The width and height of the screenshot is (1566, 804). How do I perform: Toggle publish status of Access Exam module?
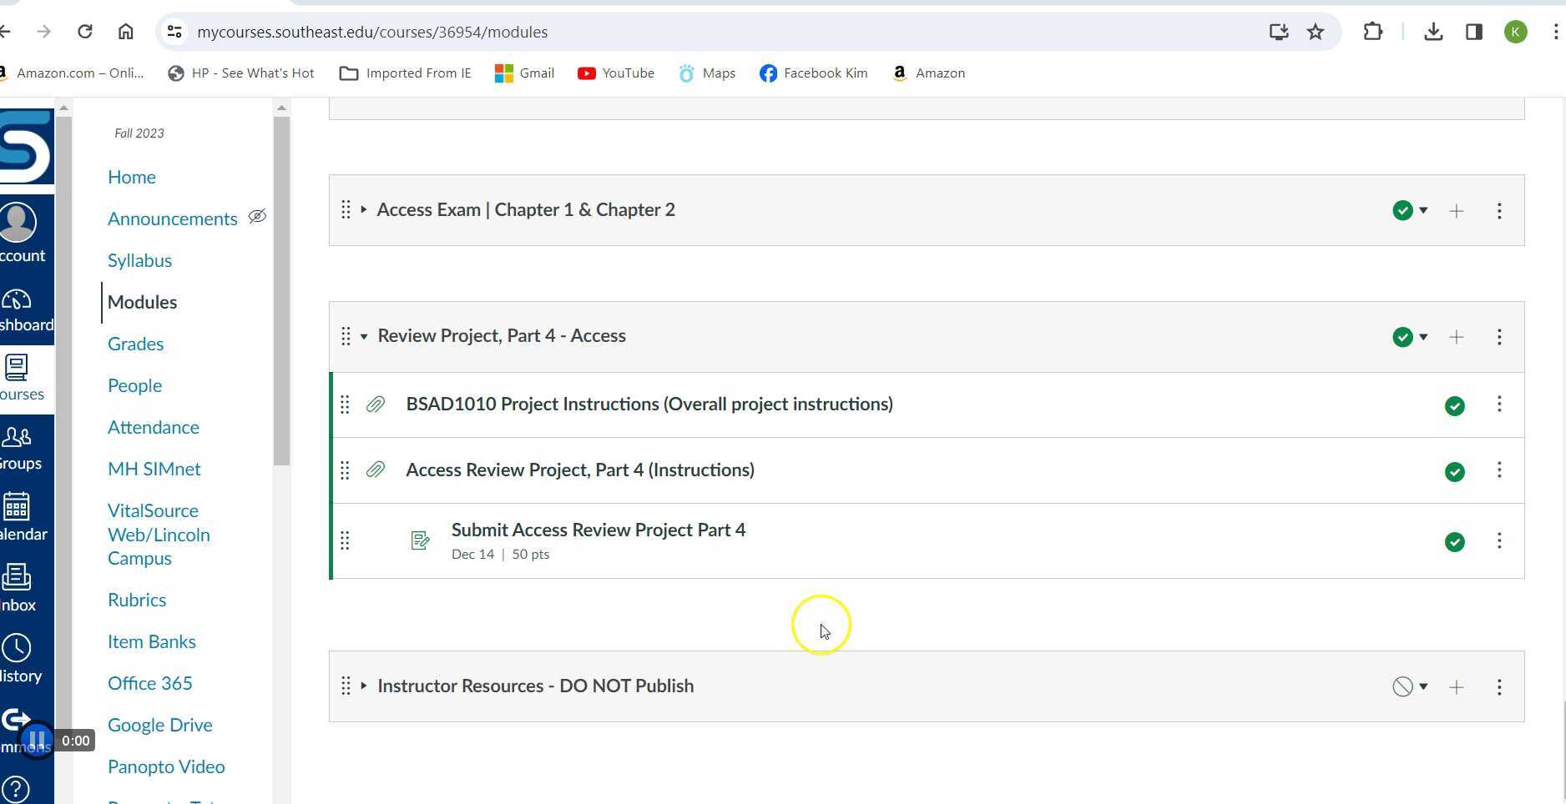(x=1403, y=210)
